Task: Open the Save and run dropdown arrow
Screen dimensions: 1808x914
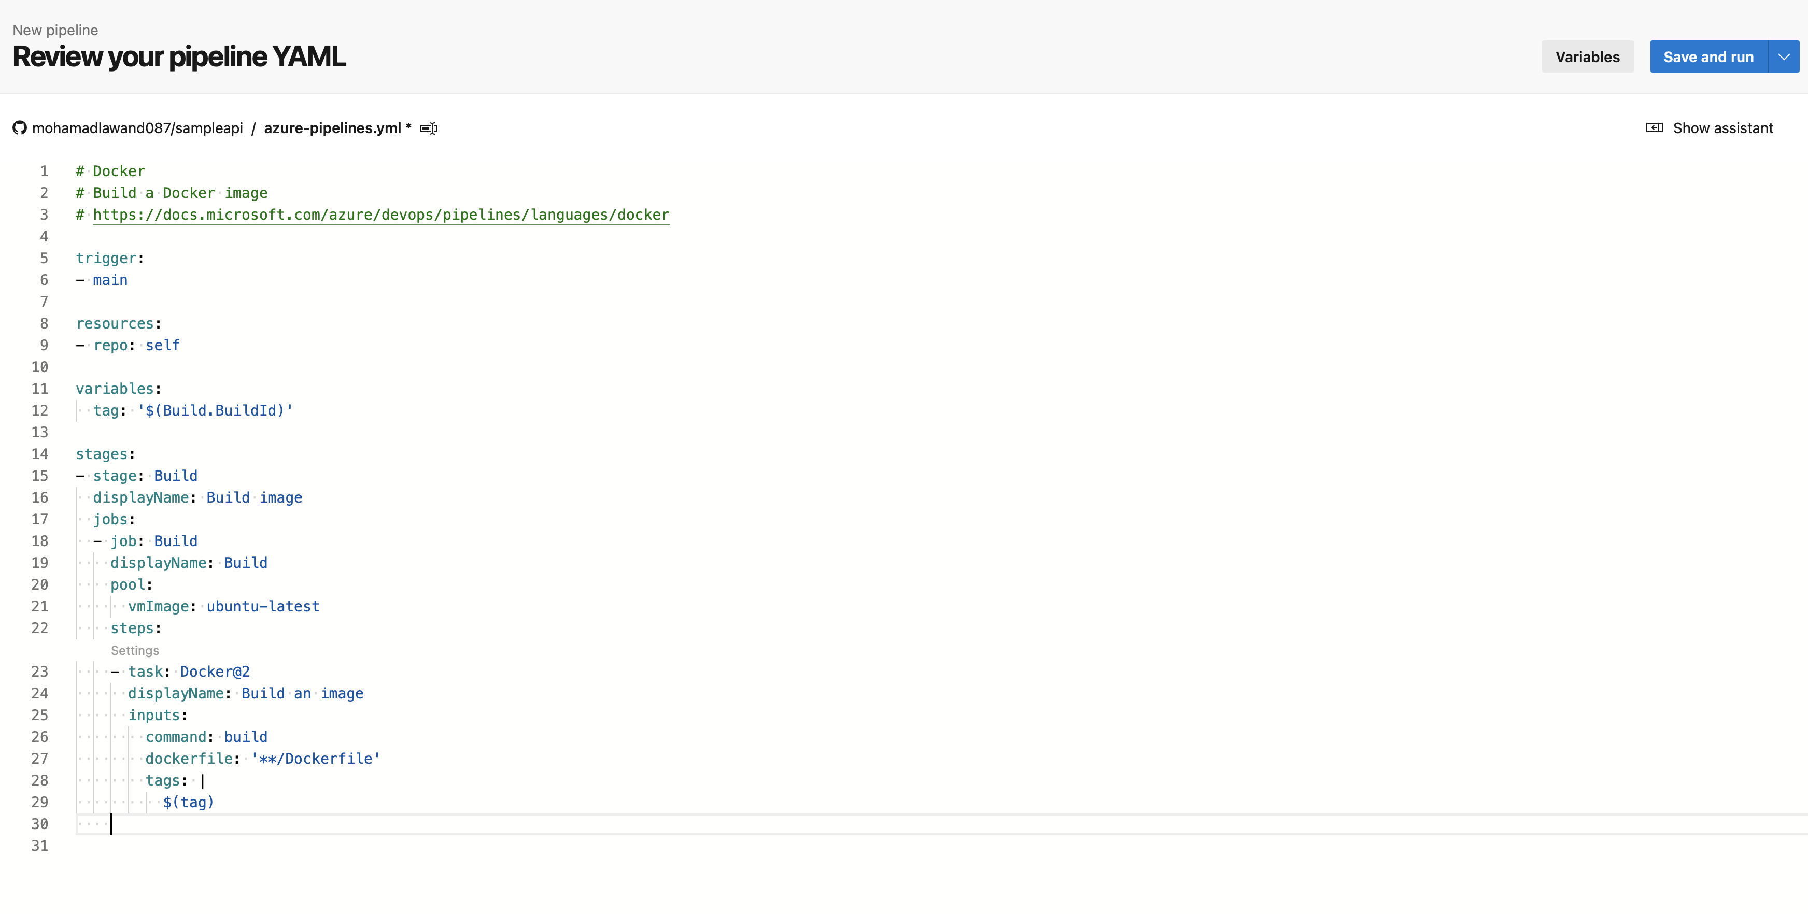Action: click(1784, 57)
